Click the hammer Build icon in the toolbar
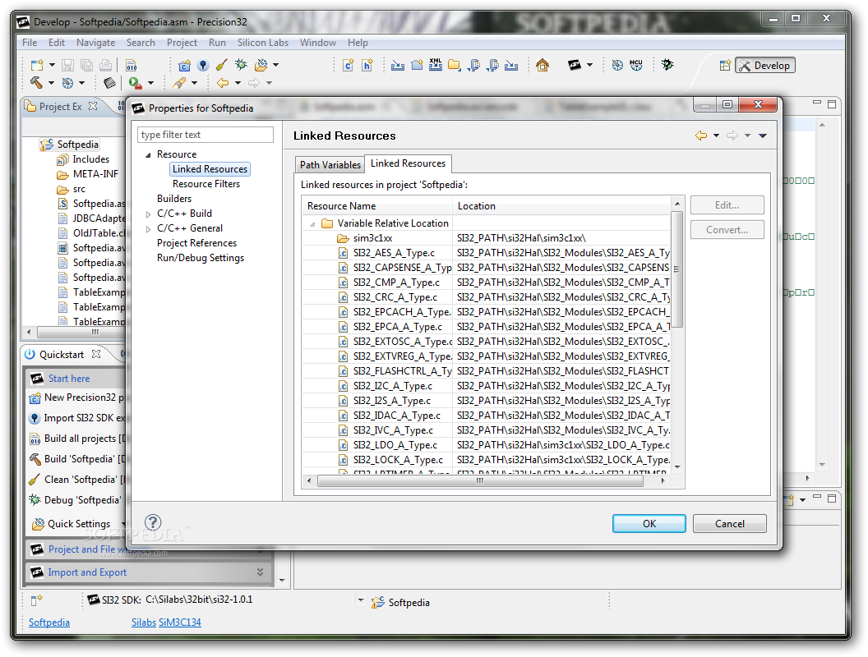This screenshot has height=657, width=868. pos(36,83)
